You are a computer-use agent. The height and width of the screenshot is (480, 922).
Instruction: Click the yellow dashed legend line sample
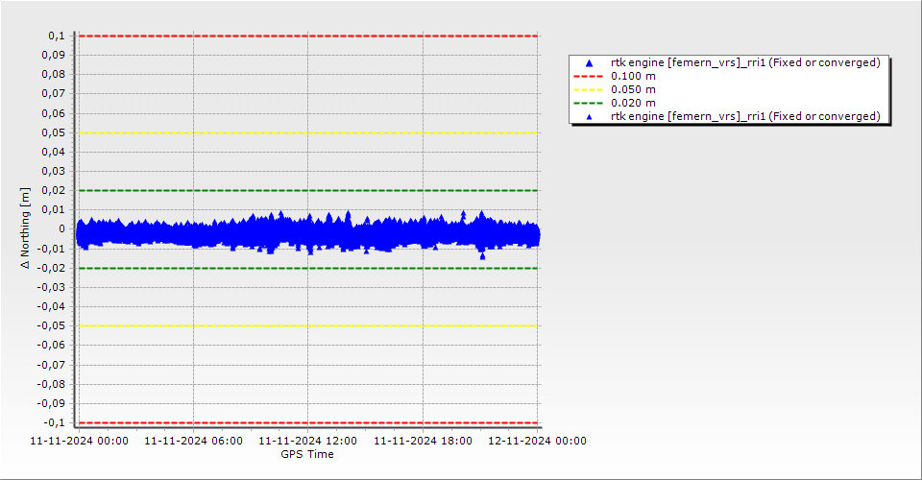point(590,89)
